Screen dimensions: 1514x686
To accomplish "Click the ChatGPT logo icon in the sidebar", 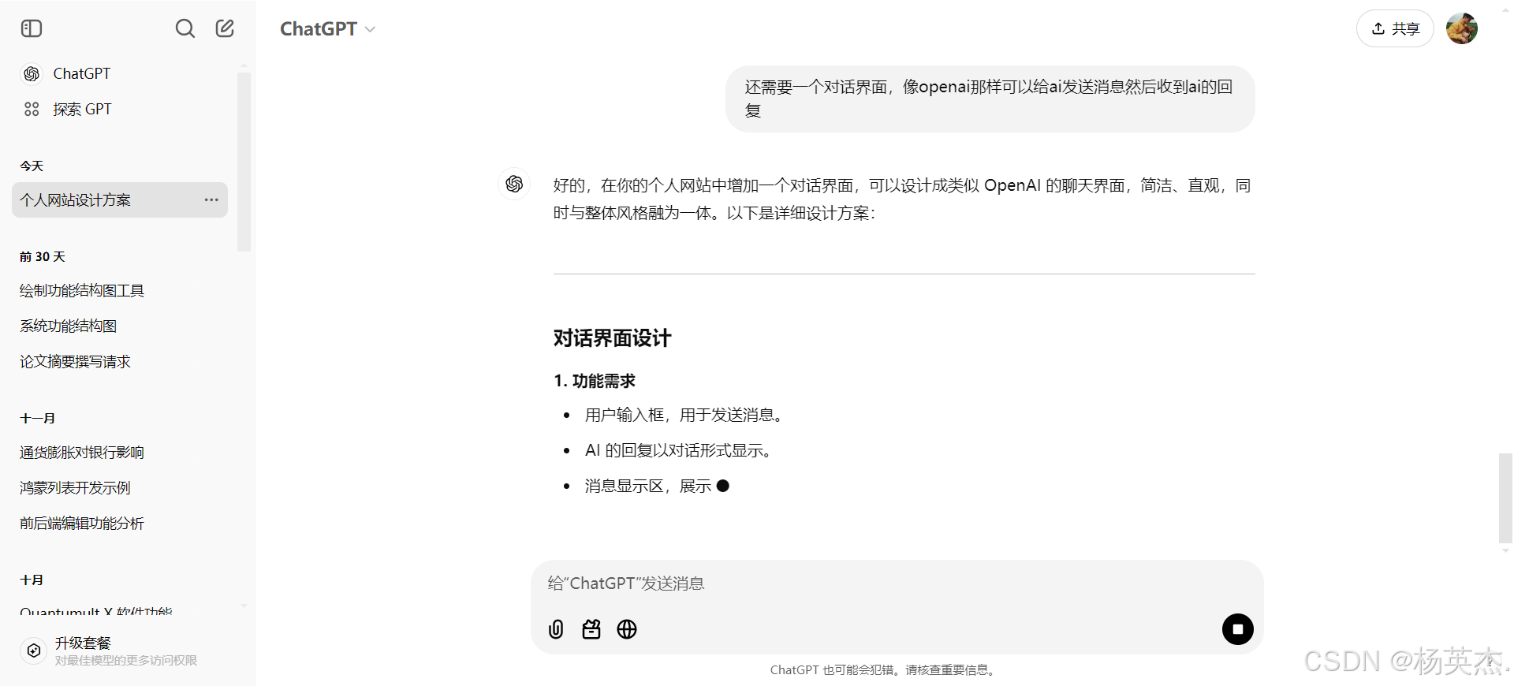I will click(x=32, y=73).
